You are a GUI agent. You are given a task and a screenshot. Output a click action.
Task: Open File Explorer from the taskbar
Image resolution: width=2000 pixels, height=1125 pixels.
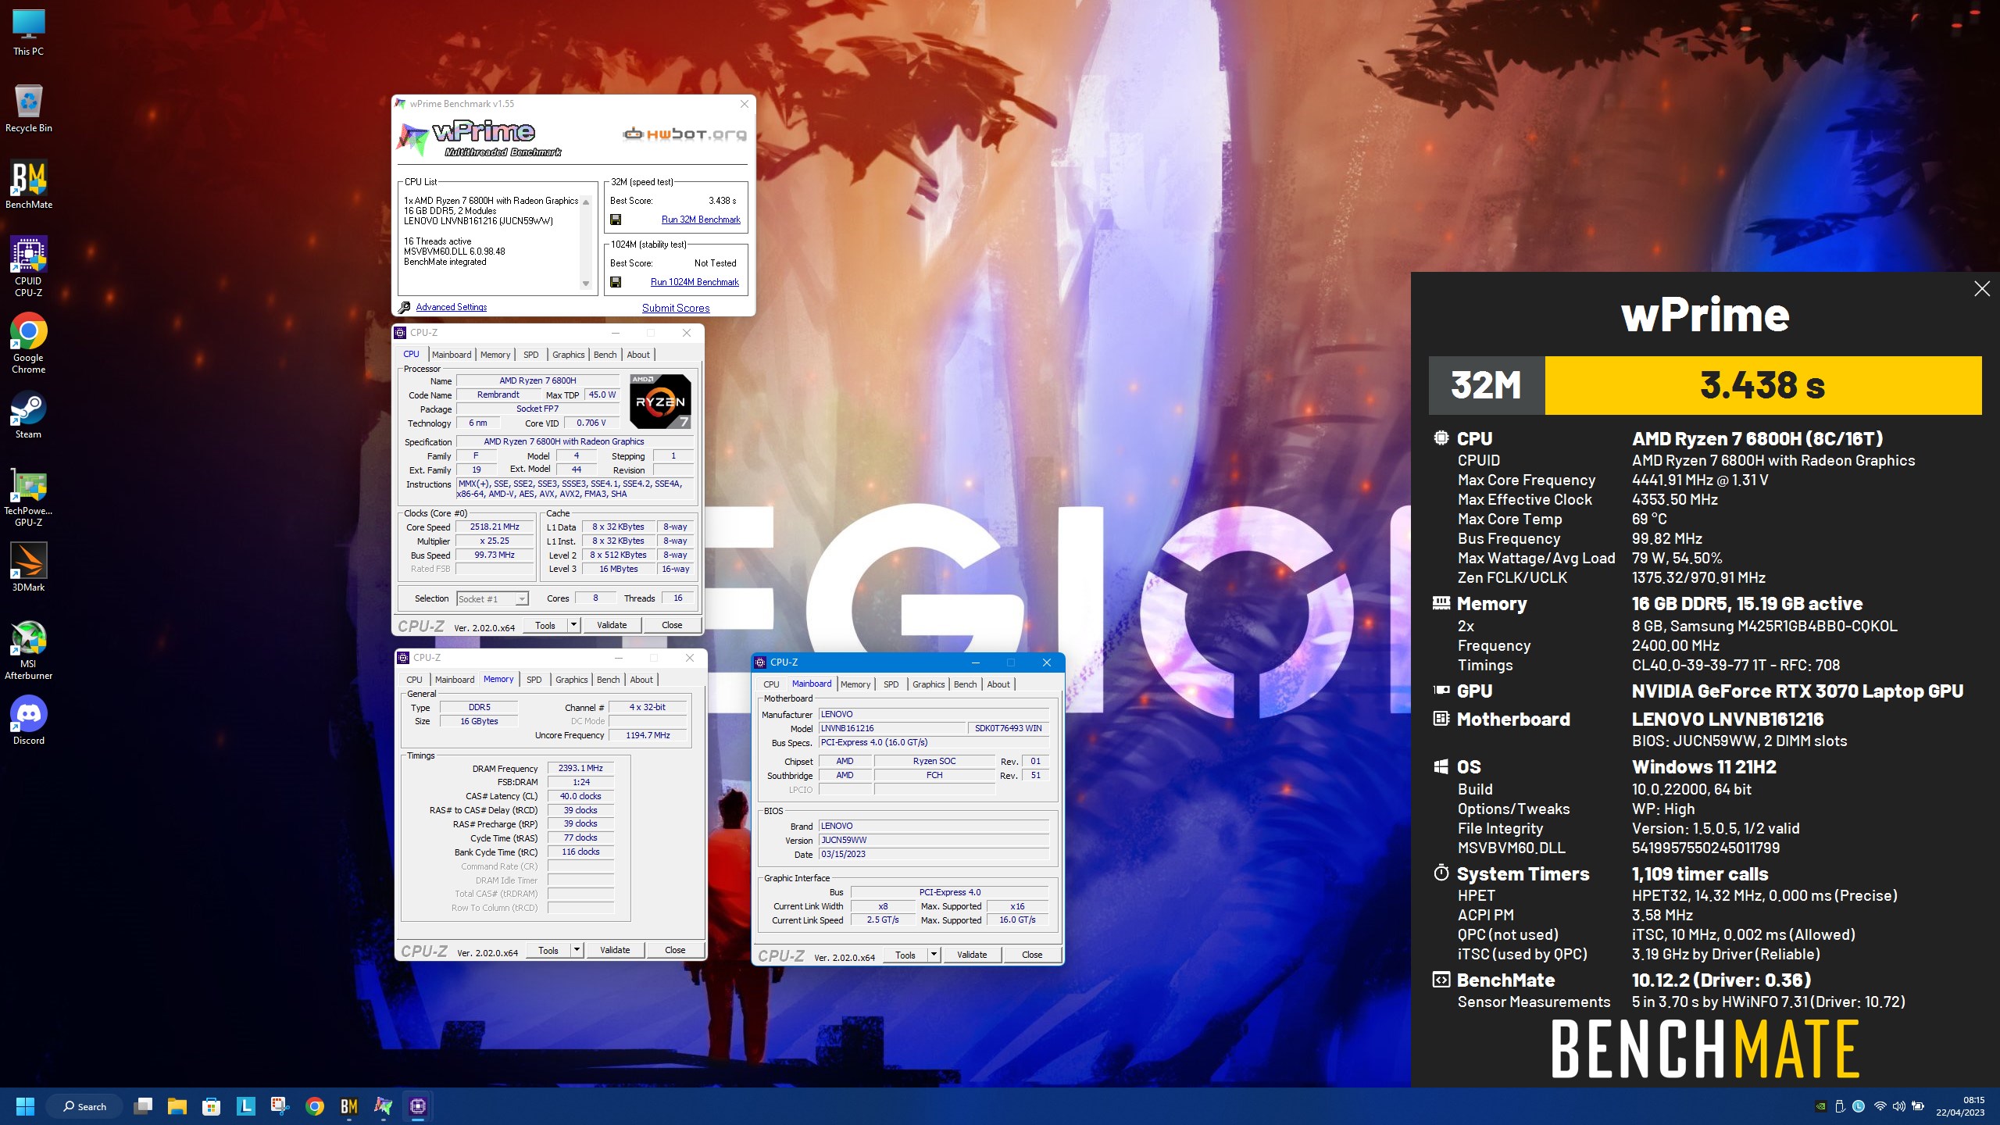[x=177, y=1106]
